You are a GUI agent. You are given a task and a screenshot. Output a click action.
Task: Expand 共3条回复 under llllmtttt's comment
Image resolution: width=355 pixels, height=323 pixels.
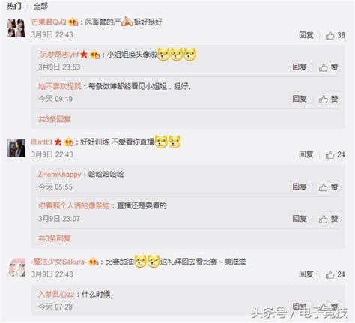click(55, 238)
